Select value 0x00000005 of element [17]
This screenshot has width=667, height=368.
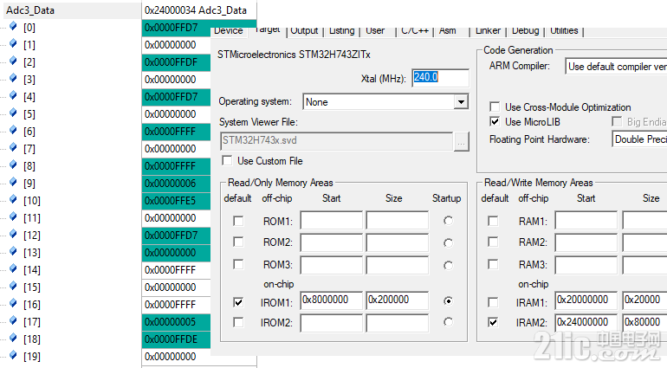click(x=176, y=321)
